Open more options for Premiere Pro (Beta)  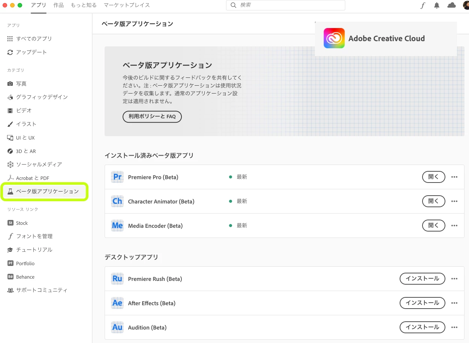point(454,177)
